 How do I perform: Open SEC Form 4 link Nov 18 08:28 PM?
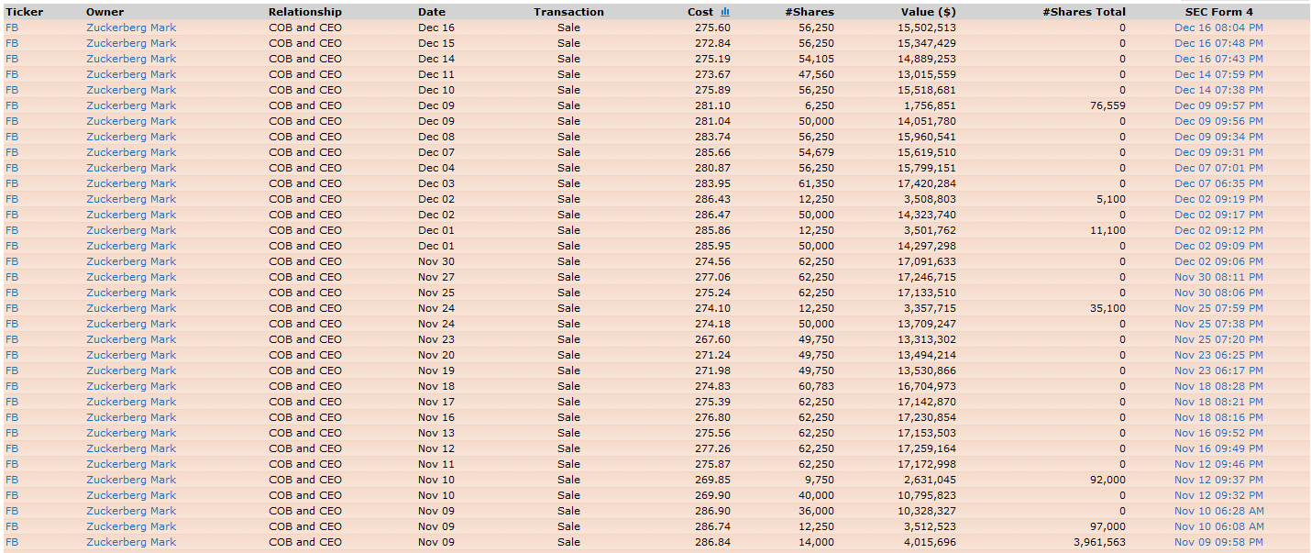1218,386
